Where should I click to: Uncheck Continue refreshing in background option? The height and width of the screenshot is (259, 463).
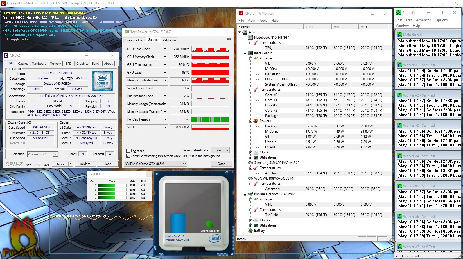[128, 156]
